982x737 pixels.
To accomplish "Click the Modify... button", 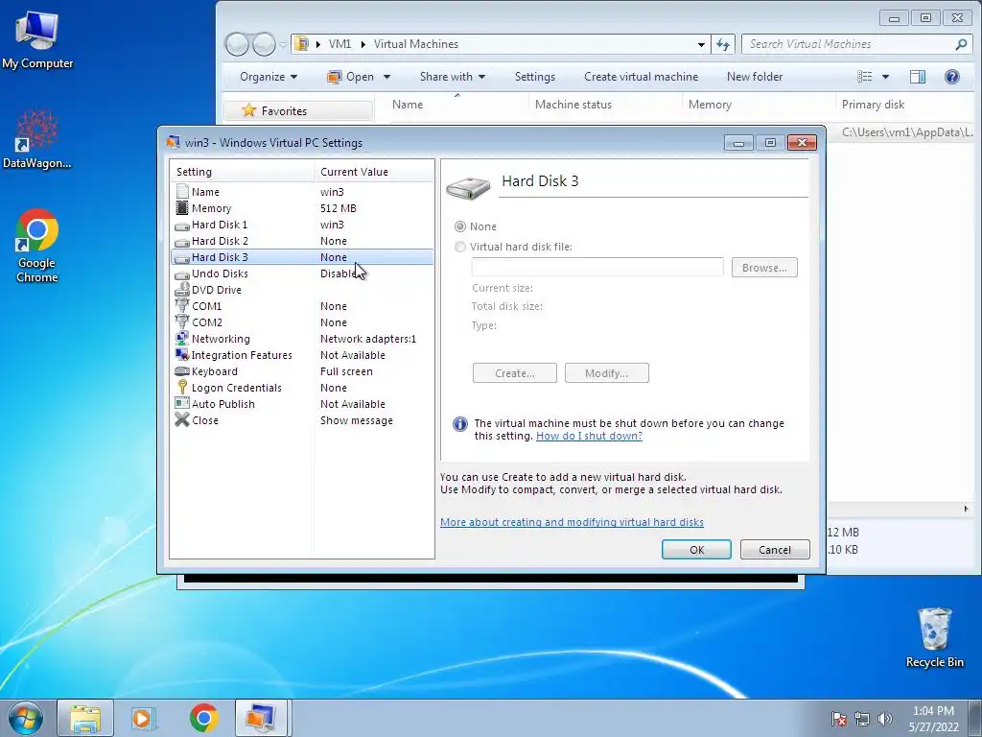I will pyautogui.click(x=606, y=373).
